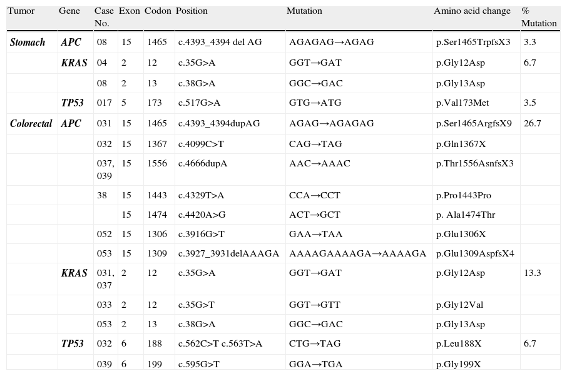Image resolution: width=567 pixels, height=376 pixels.
Task: Click the p.Ser1465TrpfsX3 amino acid cell
Action: 473,43
